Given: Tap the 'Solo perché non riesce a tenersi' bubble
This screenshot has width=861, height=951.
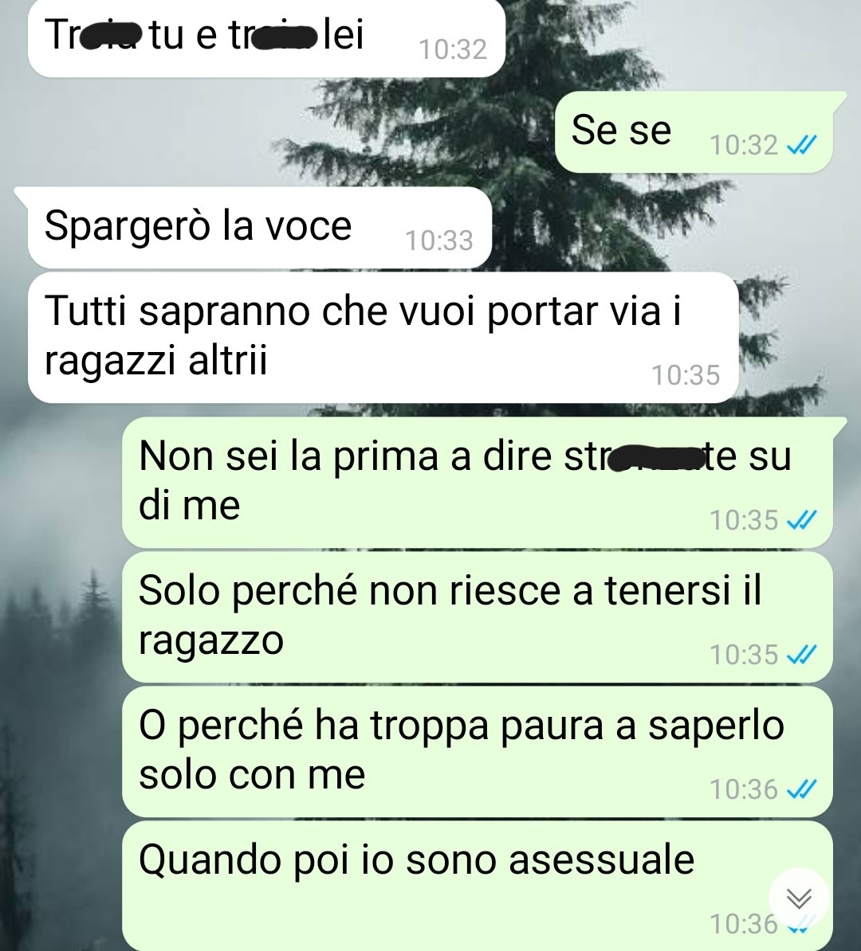Looking at the screenshot, I should [478, 616].
